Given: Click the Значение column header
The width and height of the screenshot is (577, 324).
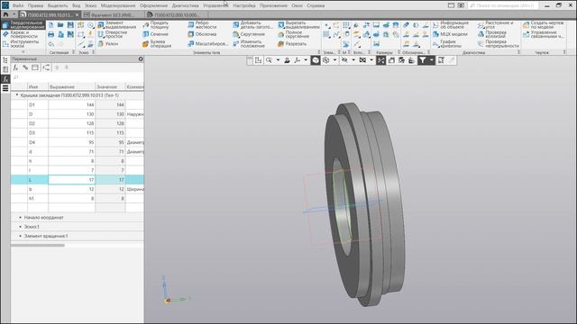Looking at the screenshot, I should click(x=110, y=86).
